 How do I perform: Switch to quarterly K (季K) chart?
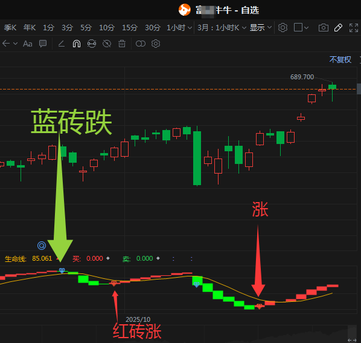tap(10, 28)
